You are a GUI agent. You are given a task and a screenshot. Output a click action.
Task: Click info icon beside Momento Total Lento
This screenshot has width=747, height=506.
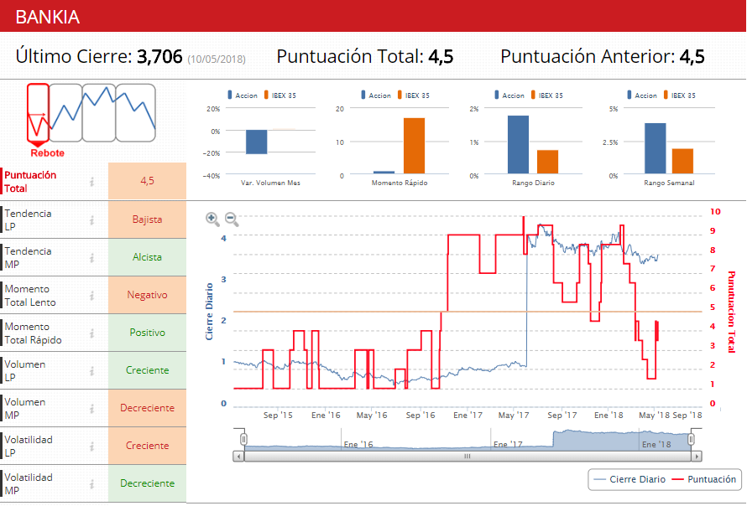click(92, 295)
